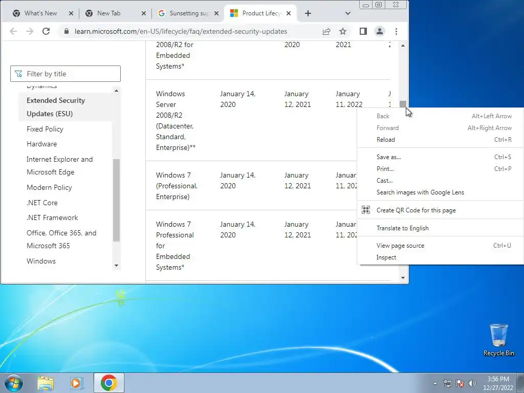Open a new tab with plus button
524x393 pixels.
click(x=308, y=13)
